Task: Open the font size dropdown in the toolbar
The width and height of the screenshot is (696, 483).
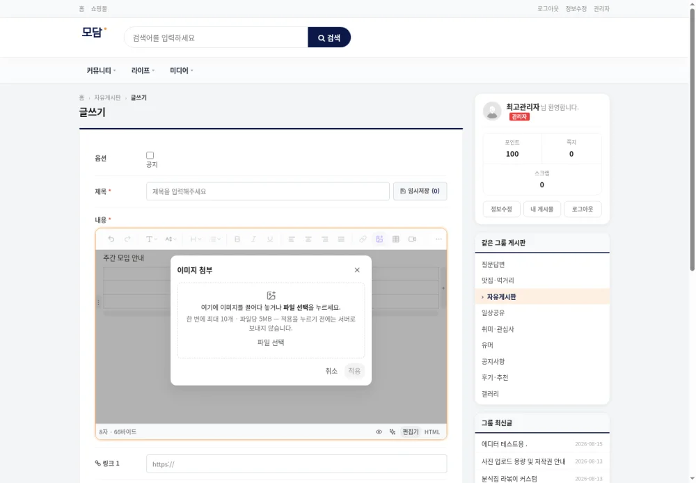Action: click(171, 239)
